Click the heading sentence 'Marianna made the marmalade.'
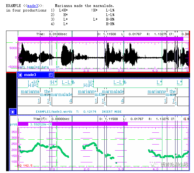 pos(84,6)
